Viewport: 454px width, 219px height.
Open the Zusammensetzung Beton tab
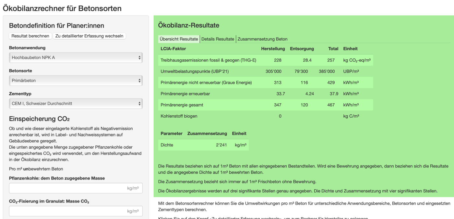tap(262, 39)
